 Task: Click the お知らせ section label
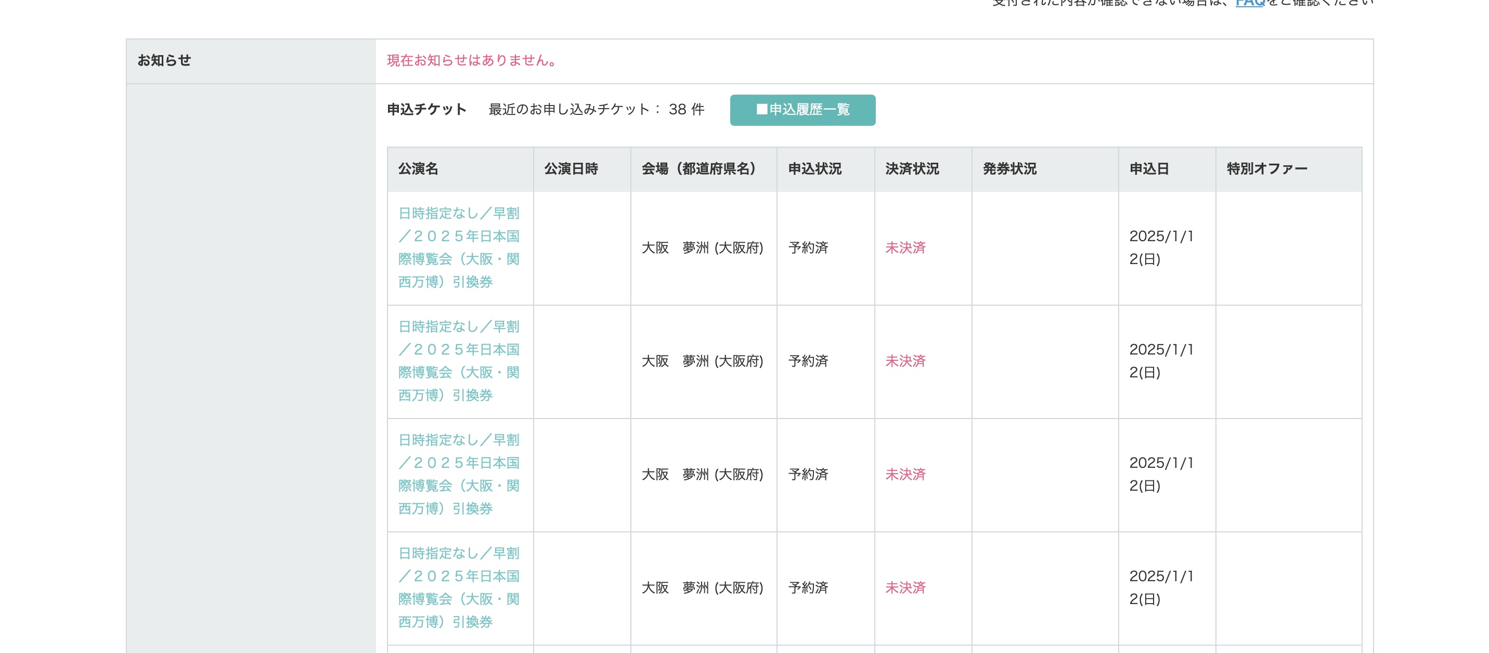click(x=164, y=61)
